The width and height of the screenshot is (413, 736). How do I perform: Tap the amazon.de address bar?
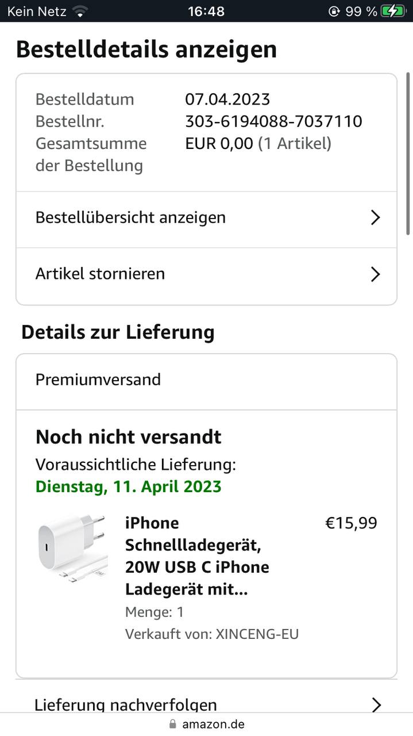coord(213,724)
